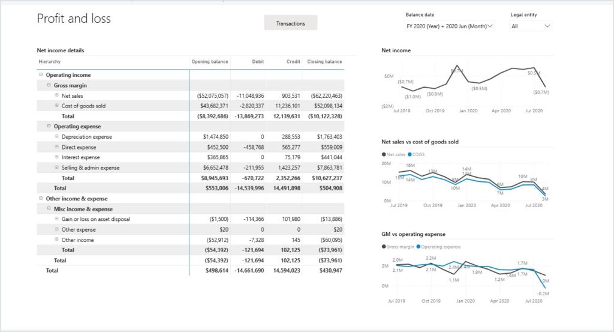This screenshot has width=614, height=332.
Task: Collapse the Operating expense group
Action: pos(49,126)
